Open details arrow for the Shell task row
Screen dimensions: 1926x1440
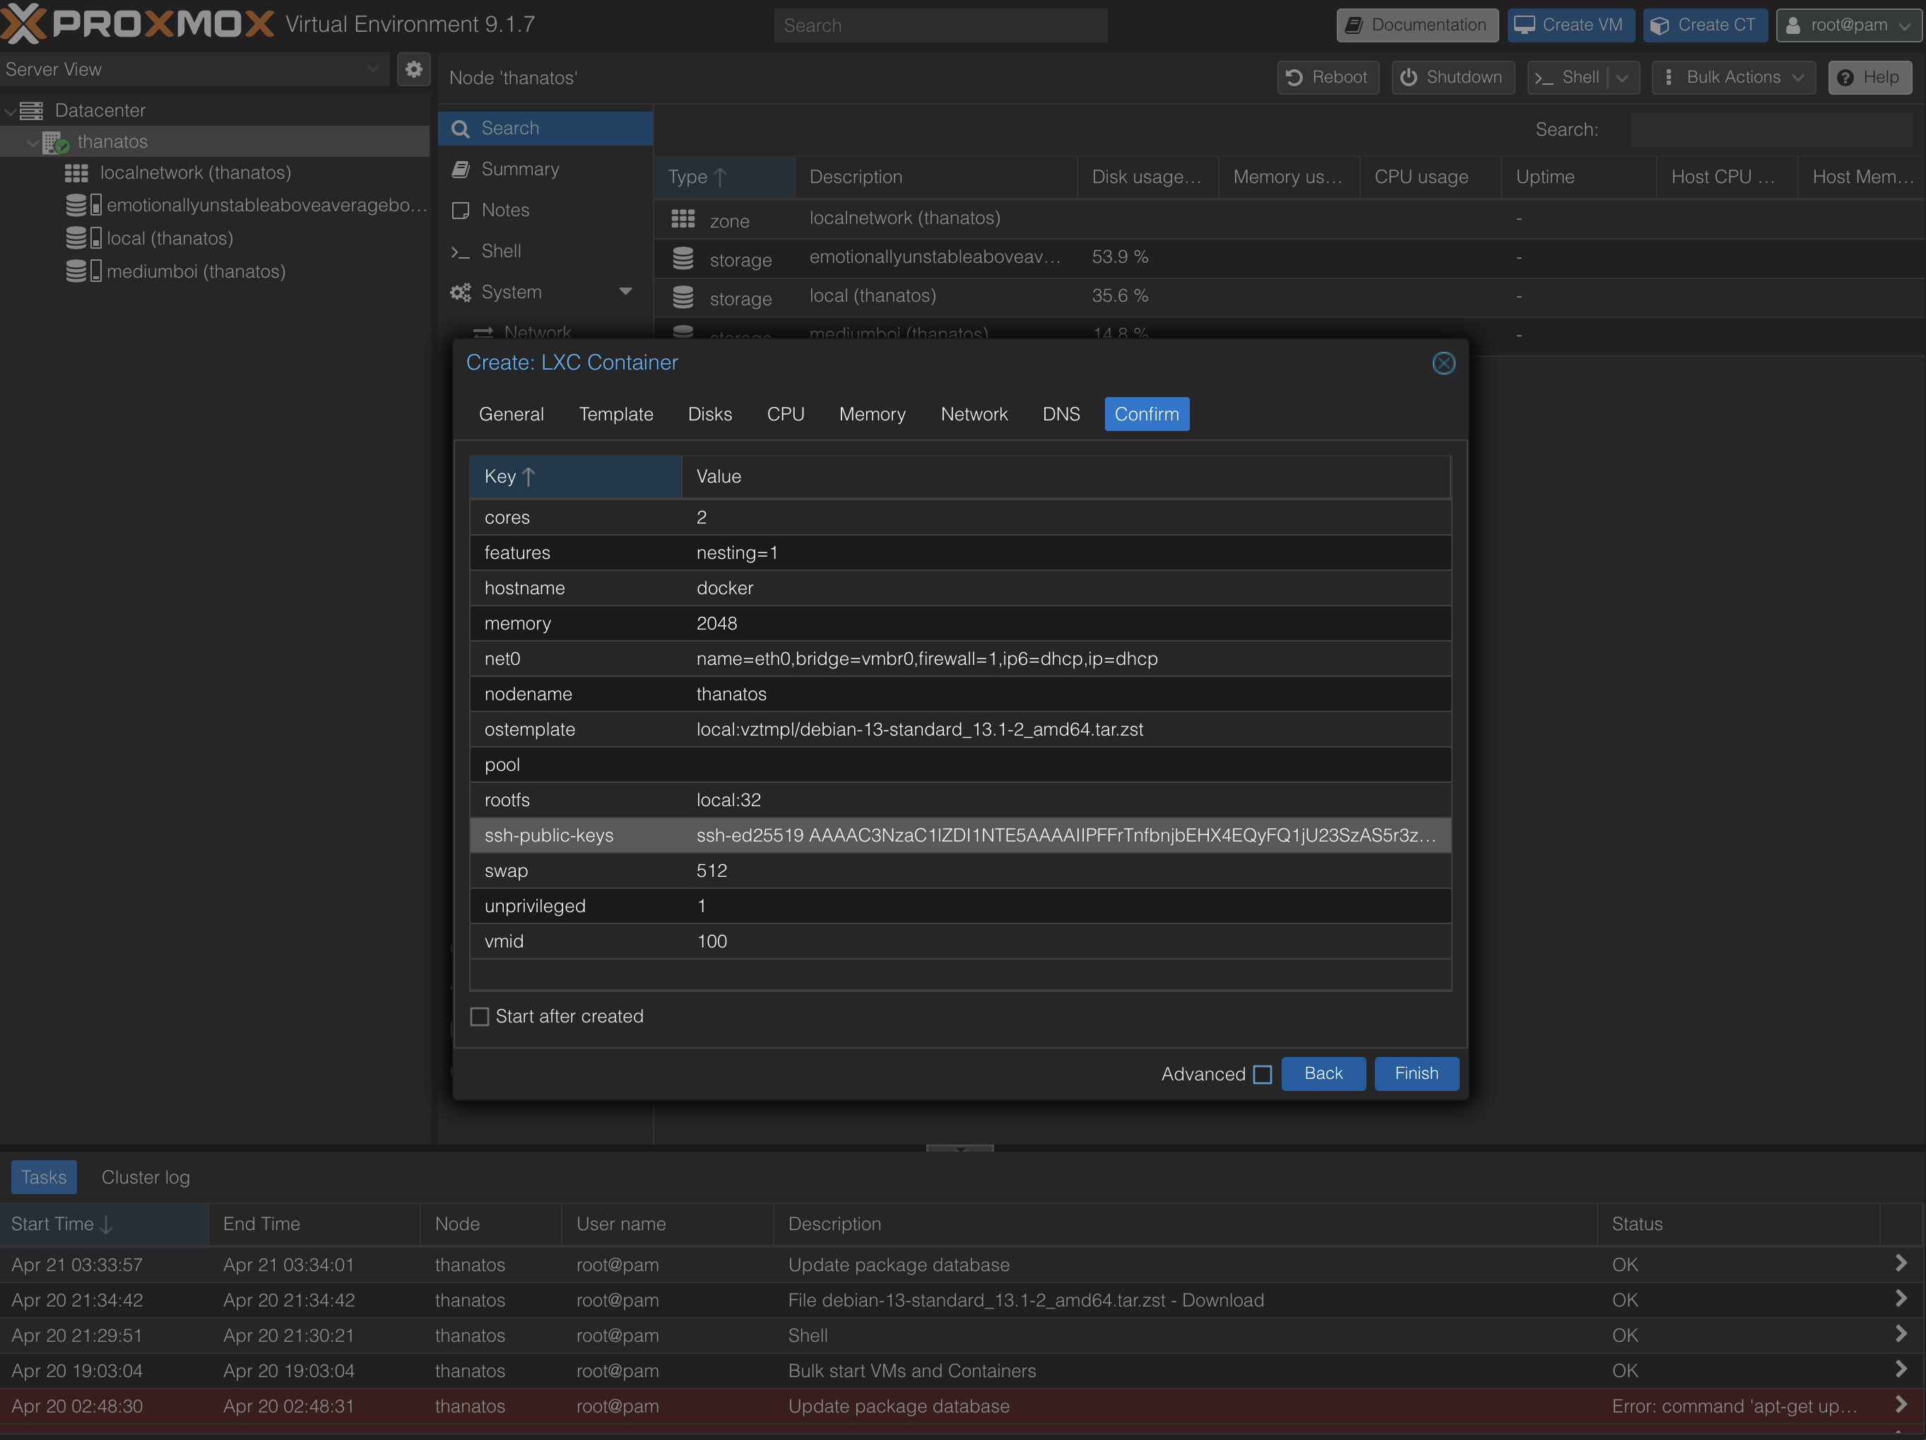(x=1901, y=1334)
